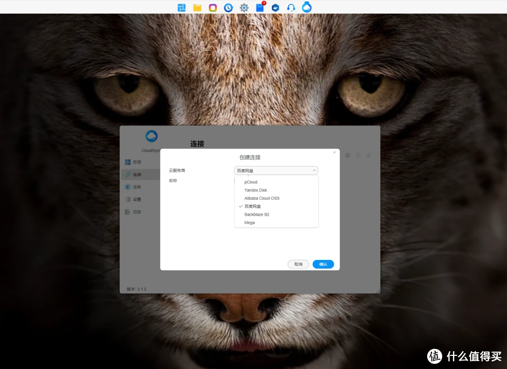Close the 创建连接 dialog with X

[x=334, y=152]
